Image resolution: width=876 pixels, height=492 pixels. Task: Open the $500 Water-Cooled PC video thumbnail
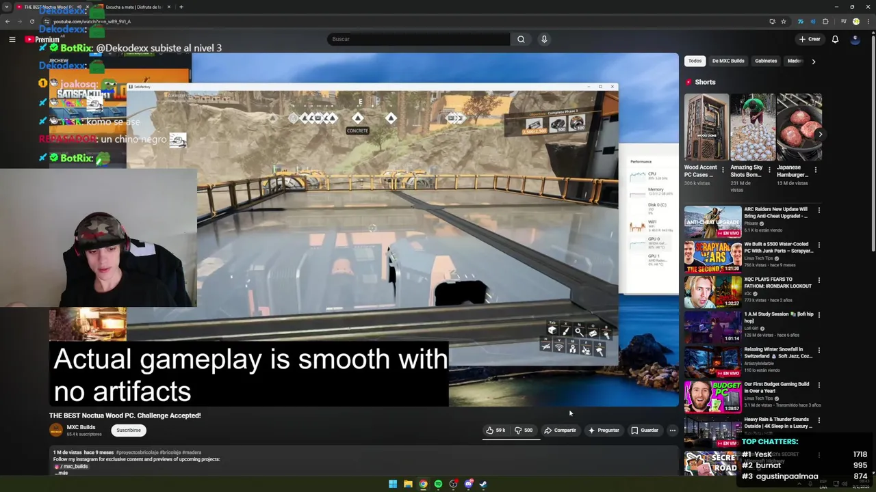click(x=712, y=256)
